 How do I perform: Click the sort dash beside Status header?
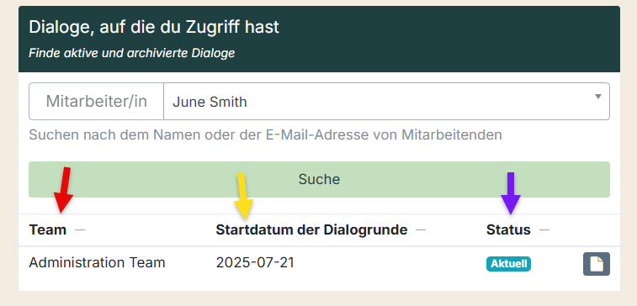(x=544, y=230)
